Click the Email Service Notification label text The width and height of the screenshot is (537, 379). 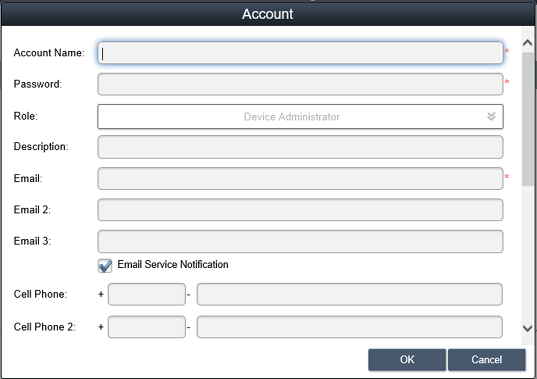coord(173,265)
